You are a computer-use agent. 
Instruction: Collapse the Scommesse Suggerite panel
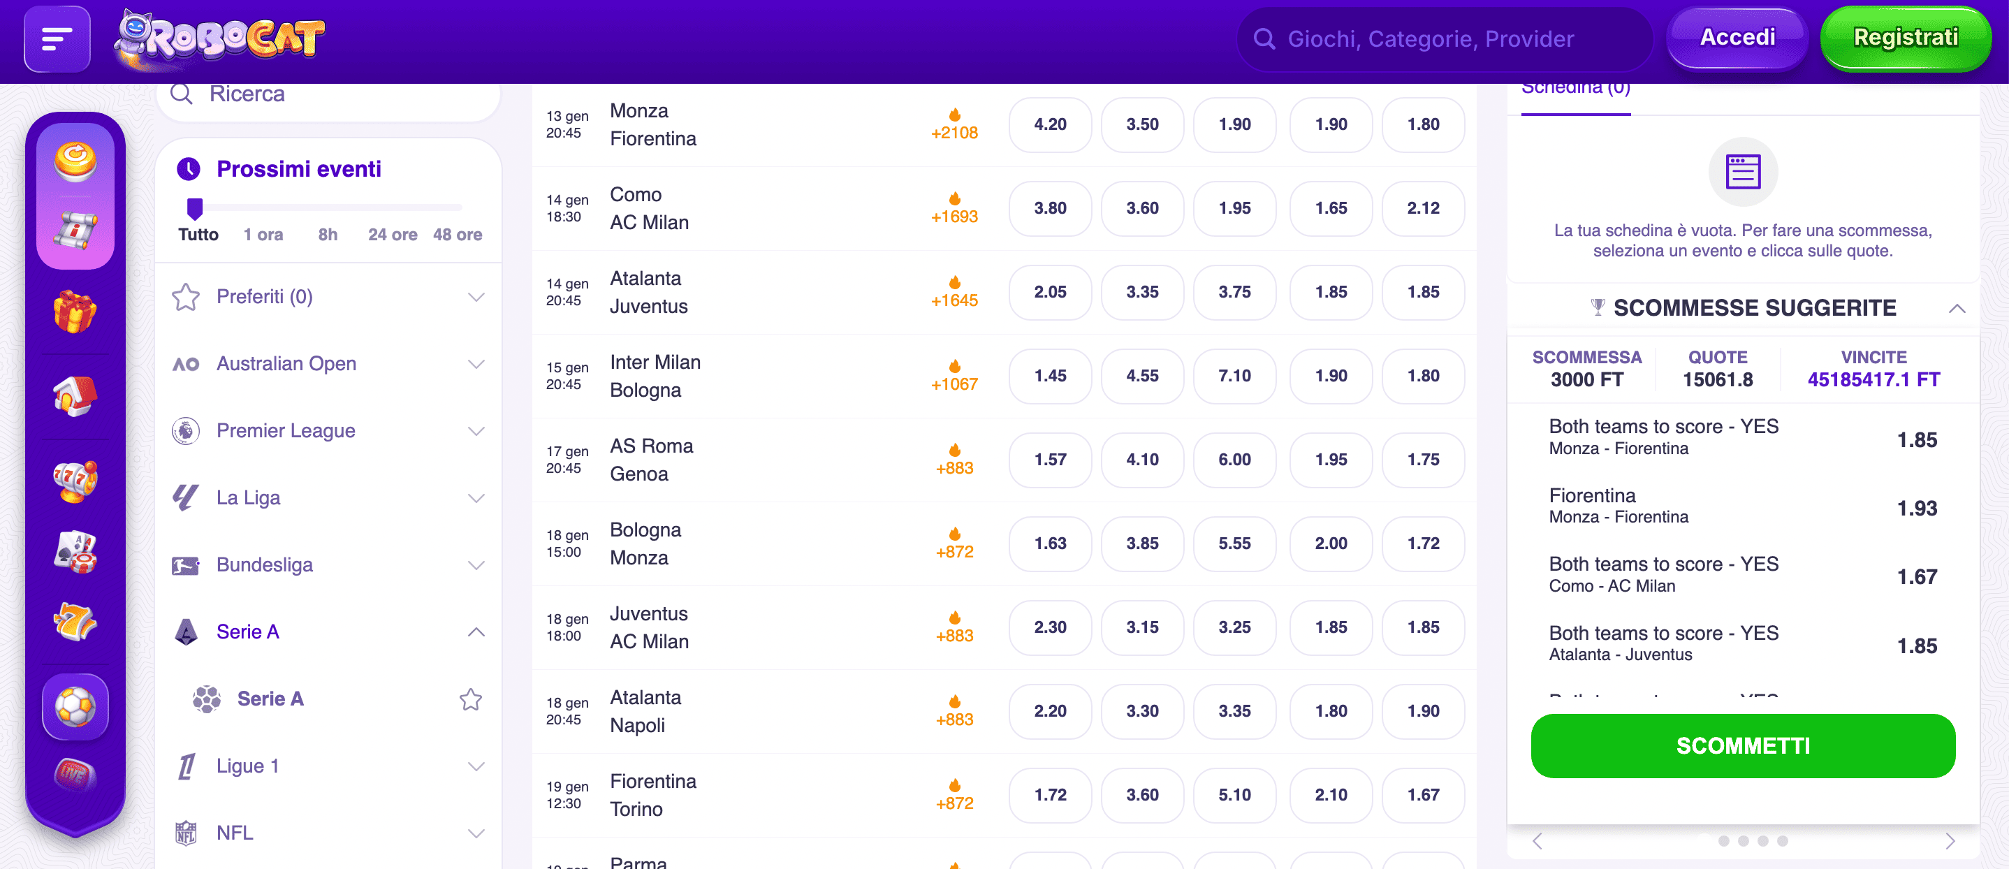pos(1956,308)
